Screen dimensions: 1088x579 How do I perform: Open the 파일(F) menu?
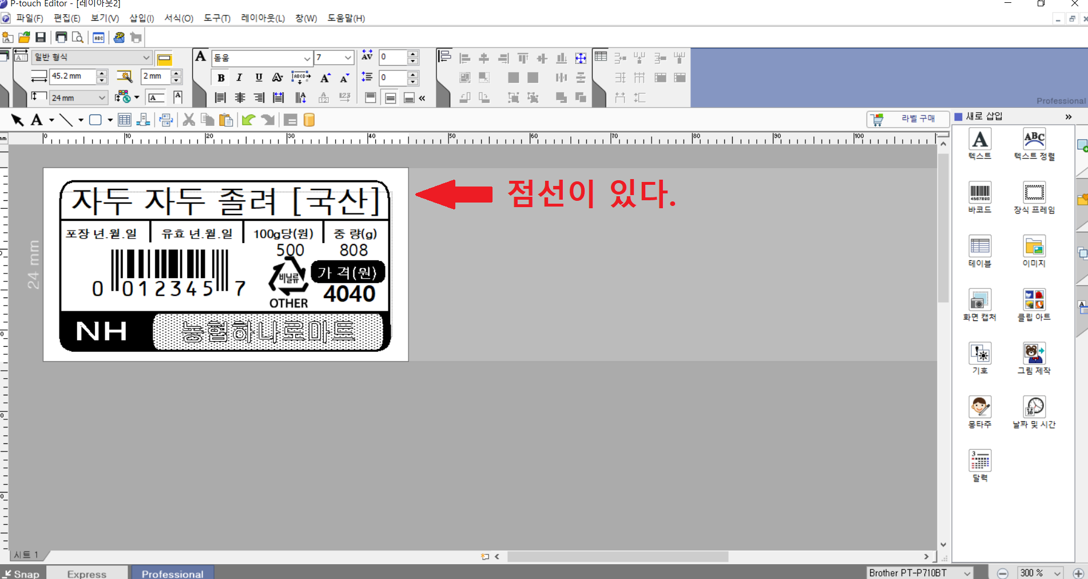pyautogui.click(x=30, y=18)
